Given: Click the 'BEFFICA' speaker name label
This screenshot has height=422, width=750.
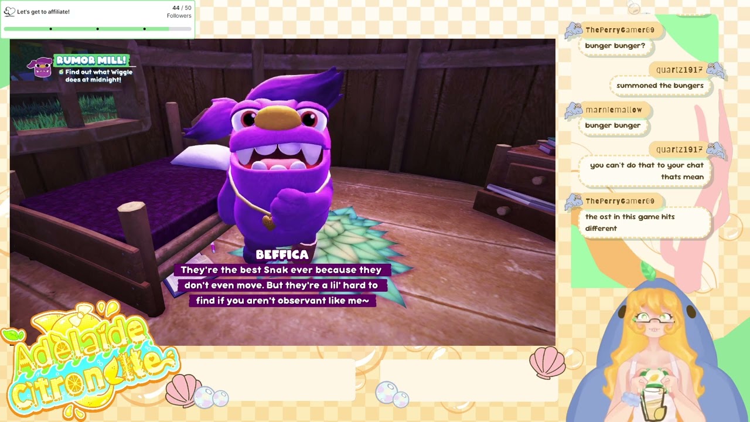Looking at the screenshot, I should 282,254.
